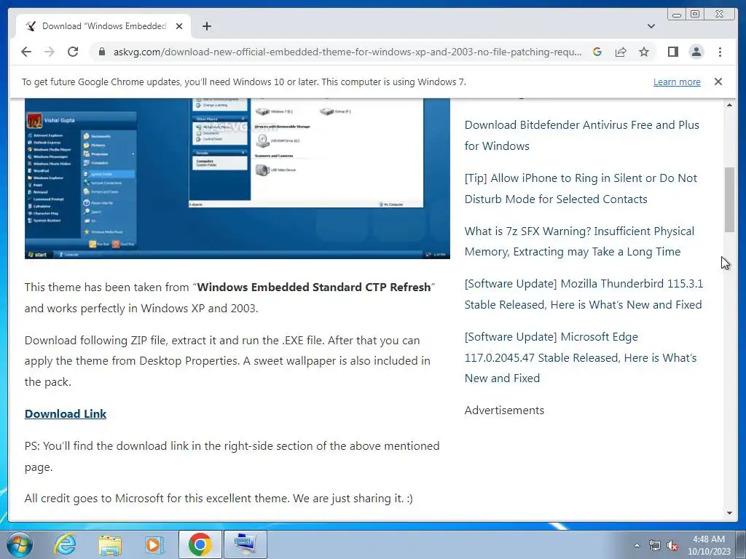746x559 pixels.
Task: Click the page scrollbar up arrow
Action: 729,105
